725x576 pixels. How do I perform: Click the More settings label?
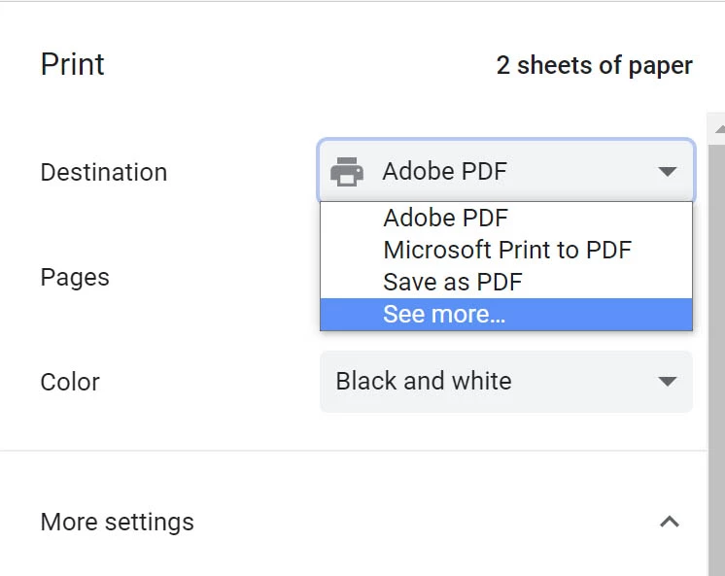tap(117, 522)
